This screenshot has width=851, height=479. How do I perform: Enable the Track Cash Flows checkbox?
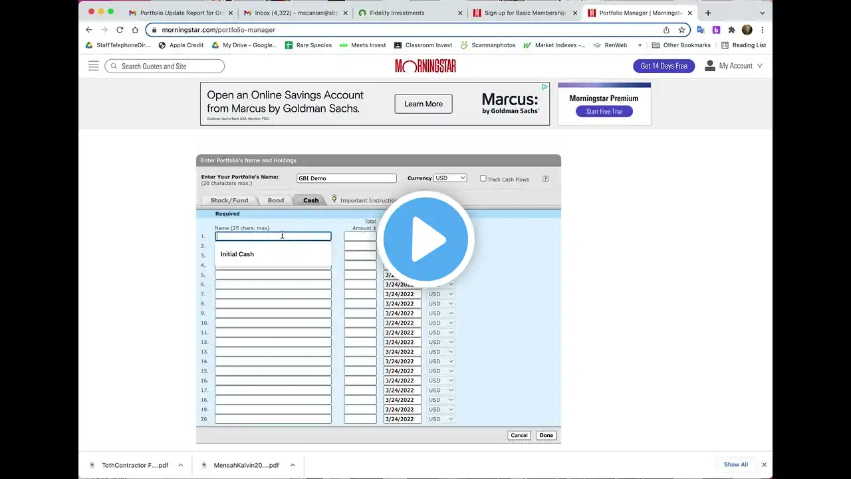point(483,178)
